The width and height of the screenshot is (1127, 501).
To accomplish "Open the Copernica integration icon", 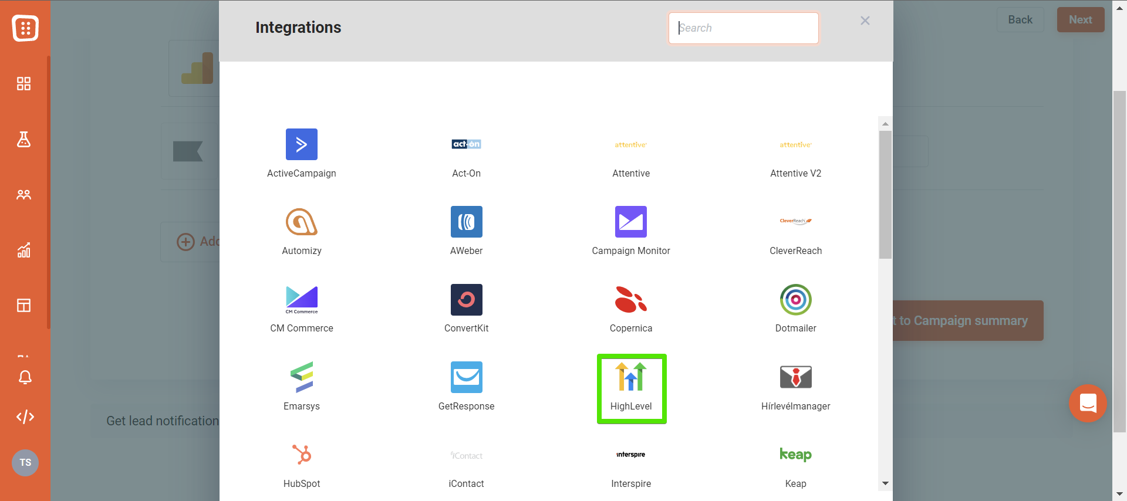I will tap(631, 299).
